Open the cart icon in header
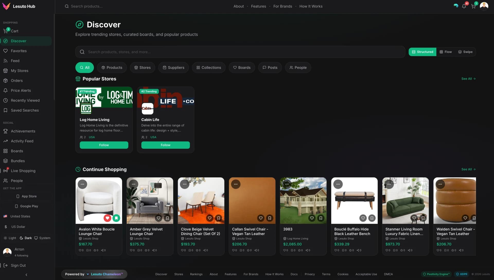 [x=473, y=6]
